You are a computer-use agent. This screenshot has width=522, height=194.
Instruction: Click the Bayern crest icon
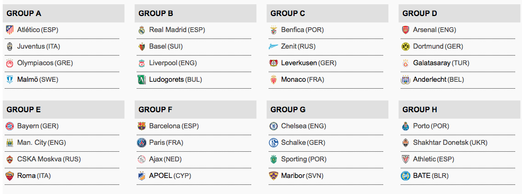(10, 126)
